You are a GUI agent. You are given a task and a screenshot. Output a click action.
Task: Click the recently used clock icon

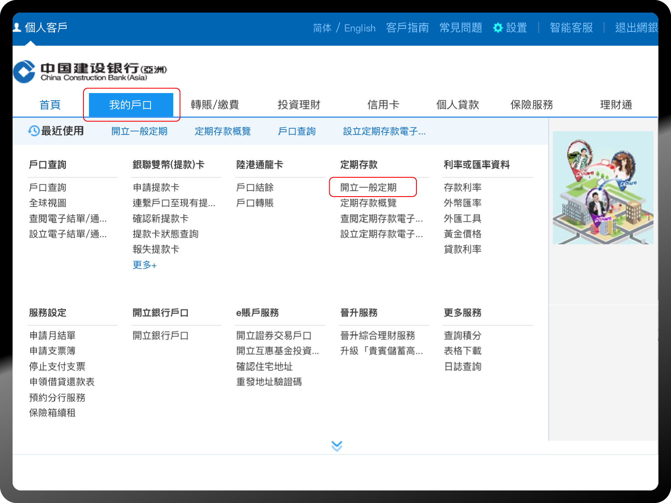(34, 131)
